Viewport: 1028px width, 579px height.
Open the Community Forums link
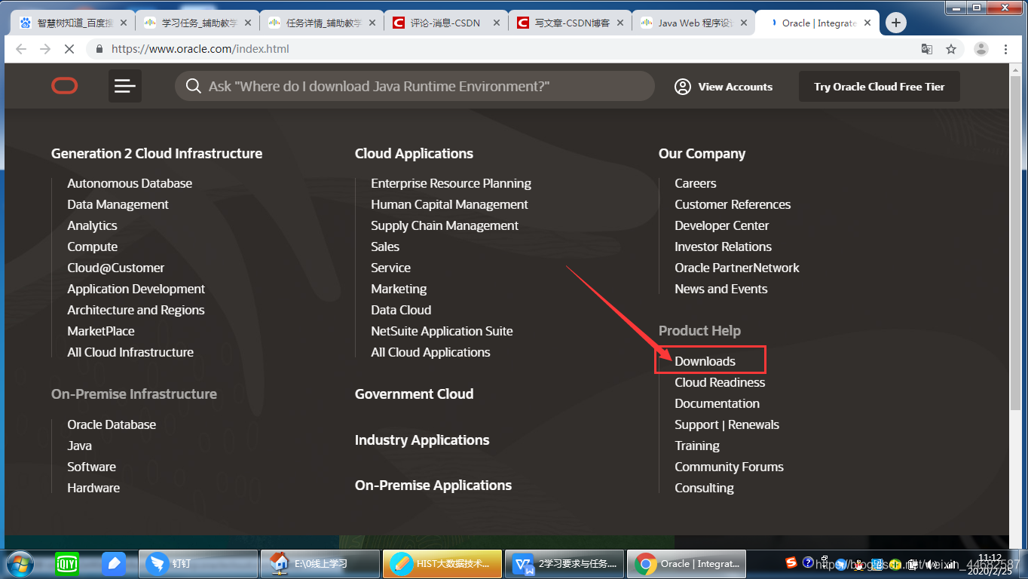(x=729, y=467)
